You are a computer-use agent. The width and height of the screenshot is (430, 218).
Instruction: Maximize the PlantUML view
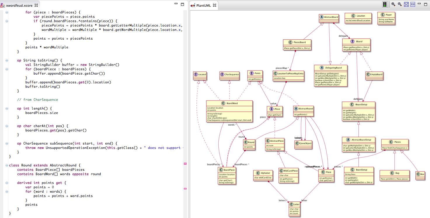(x=426, y=4)
